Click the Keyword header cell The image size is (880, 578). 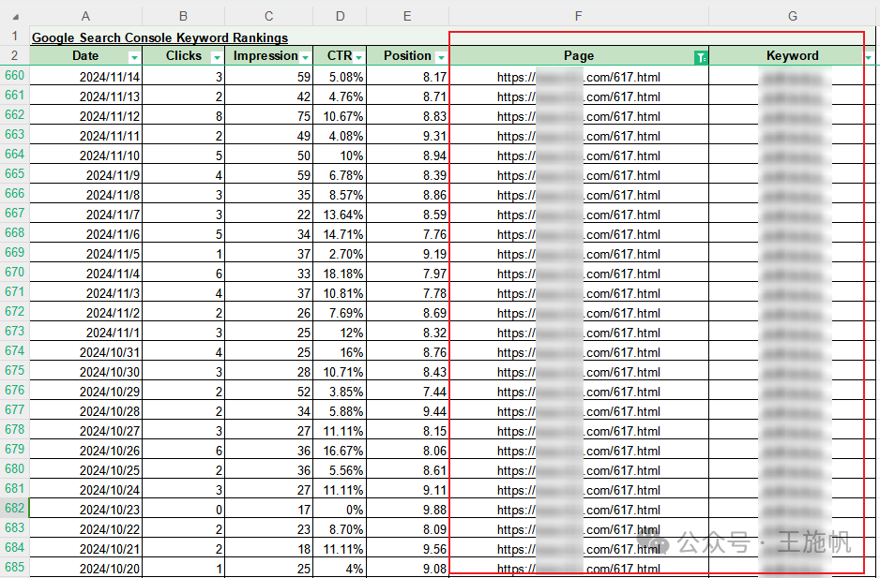[793, 55]
